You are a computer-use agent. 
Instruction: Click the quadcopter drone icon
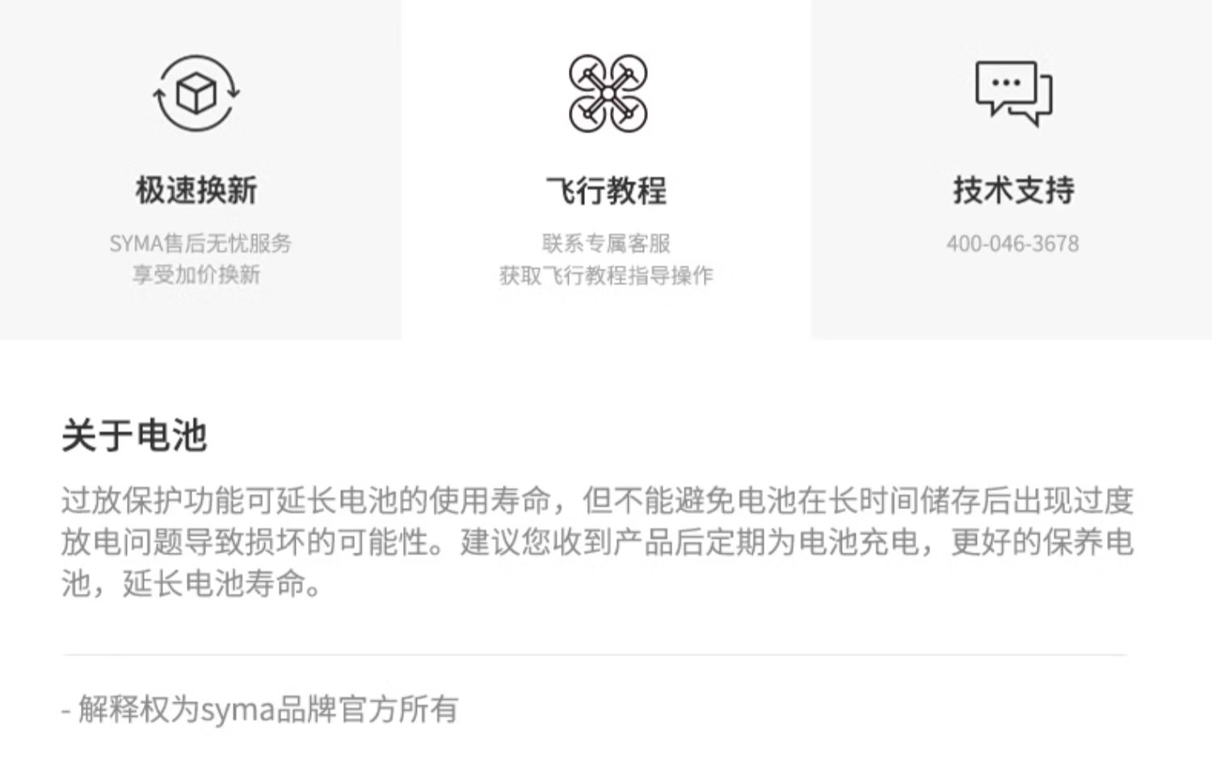point(608,93)
